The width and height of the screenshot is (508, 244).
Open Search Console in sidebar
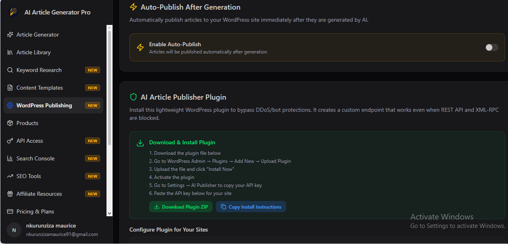53,158
